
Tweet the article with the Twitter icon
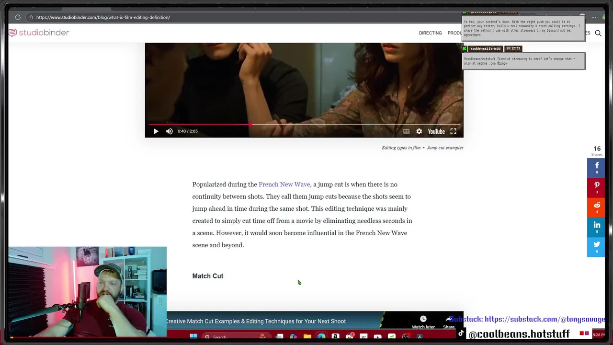point(596,247)
